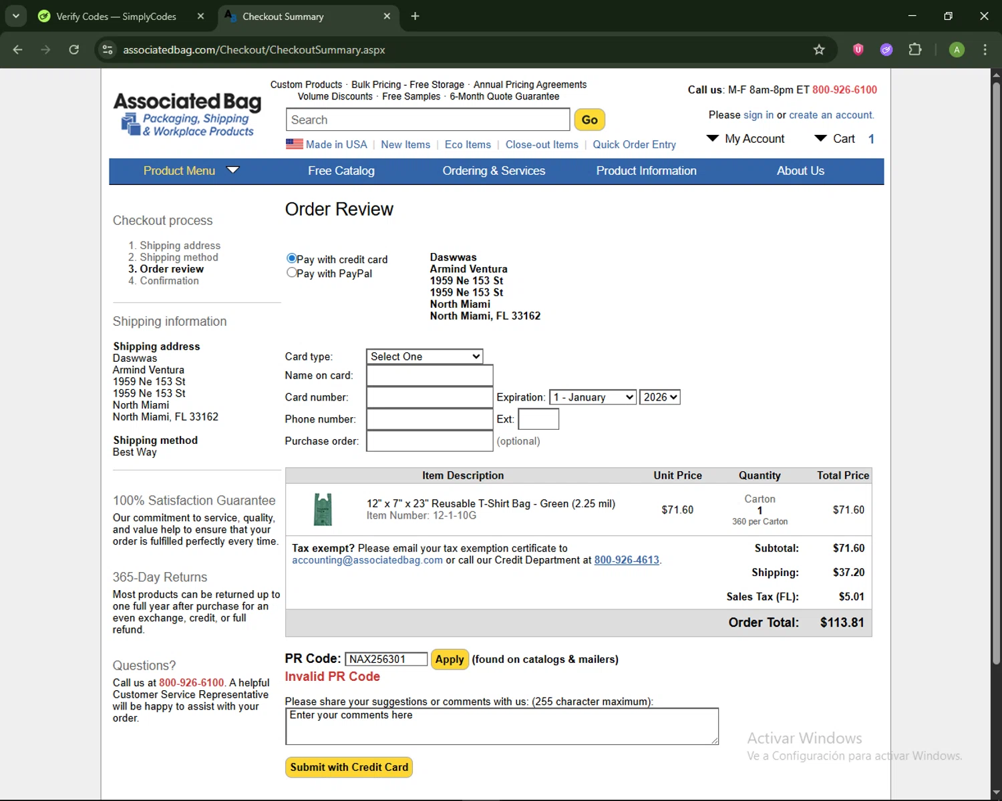
Task: Click Submit with Credit Card
Action: [349, 767]
